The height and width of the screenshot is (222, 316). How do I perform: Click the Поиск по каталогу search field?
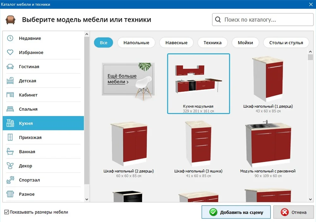coord(267,20)
